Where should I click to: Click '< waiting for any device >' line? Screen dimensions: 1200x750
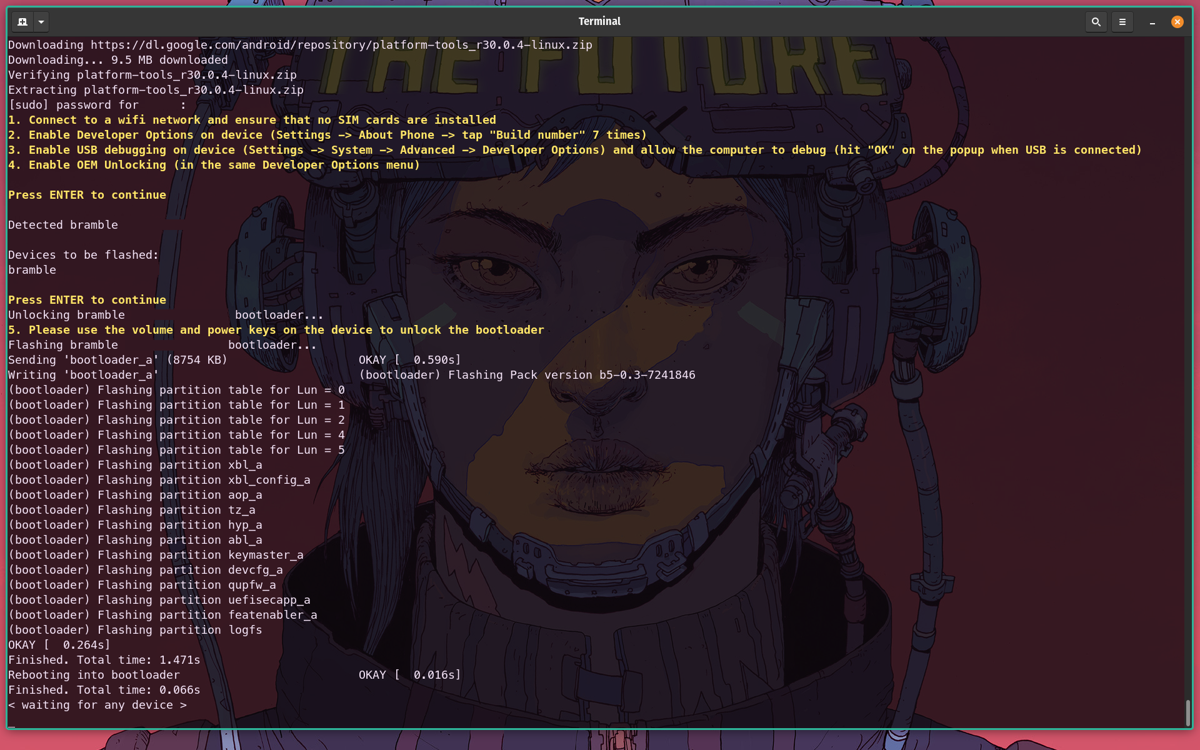pos(97,705)
